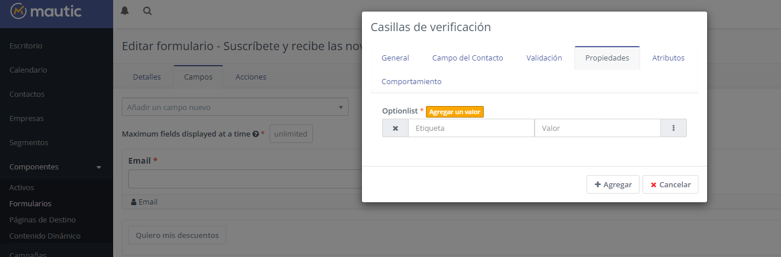
Task: Select the Propiedades tab
Action: point(607,58)
